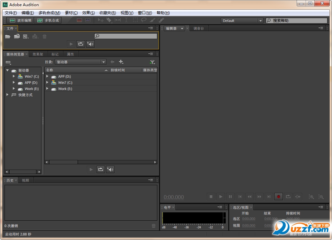This screenshot has width=332, height=240.
Task: Expand the Win7 (C:) drive in the tree
Action: [14, 76]
